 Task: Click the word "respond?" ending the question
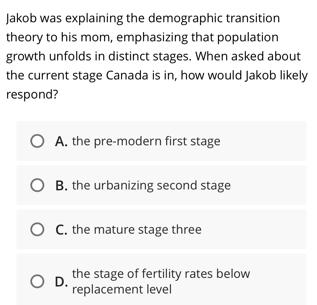point(32,95)
